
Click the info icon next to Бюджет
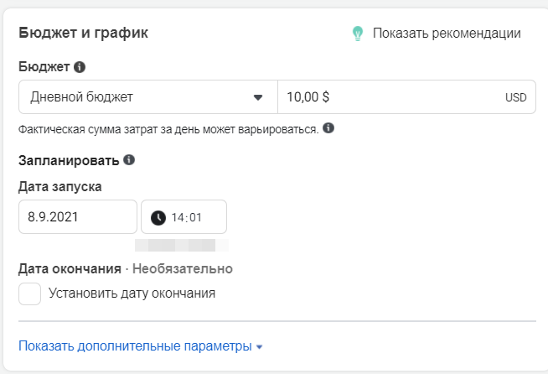tap(80, 67)
